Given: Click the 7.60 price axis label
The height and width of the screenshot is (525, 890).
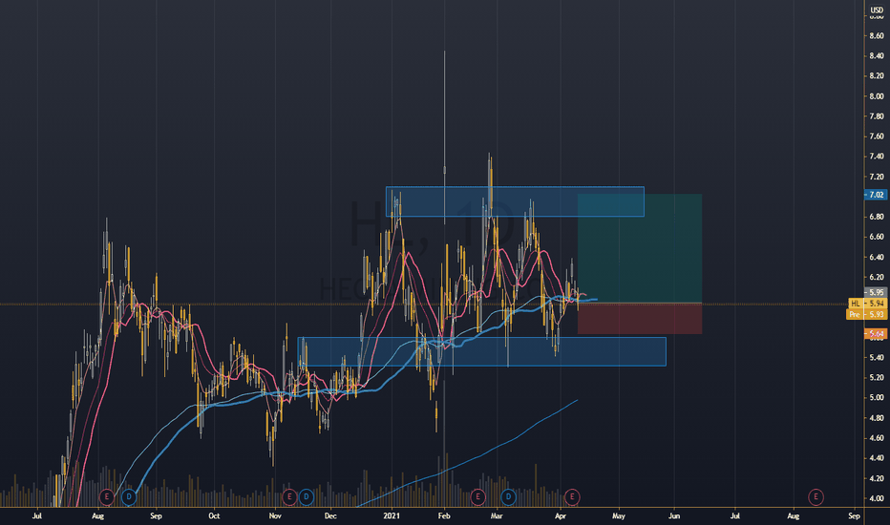Looking at the screenshot, I should (x=877, y=136).
